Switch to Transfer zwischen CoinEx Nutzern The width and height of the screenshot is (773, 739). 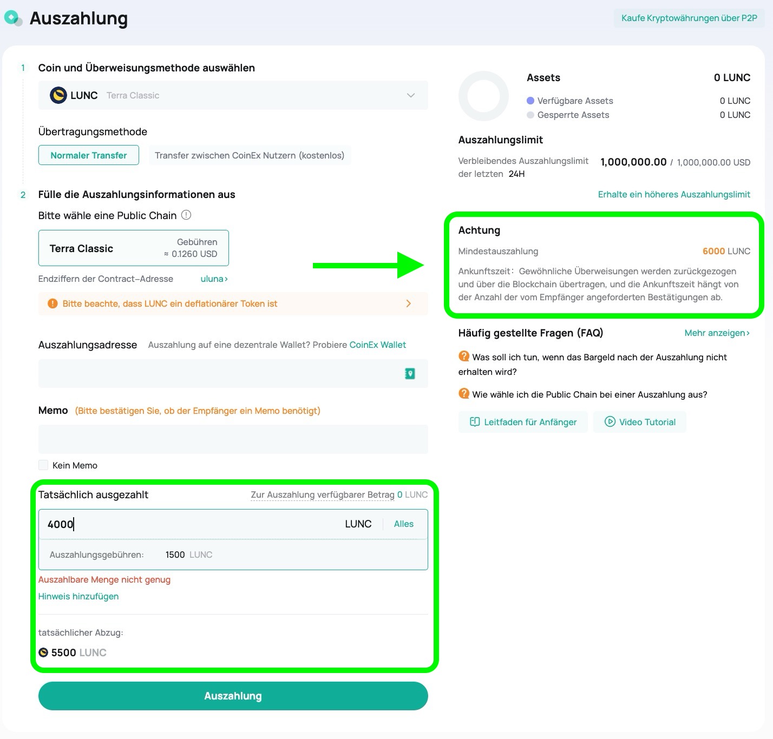coord(250,155)
